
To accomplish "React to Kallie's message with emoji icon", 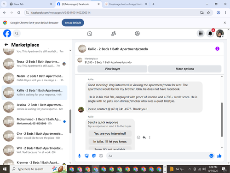I will [x=138, y=137].
